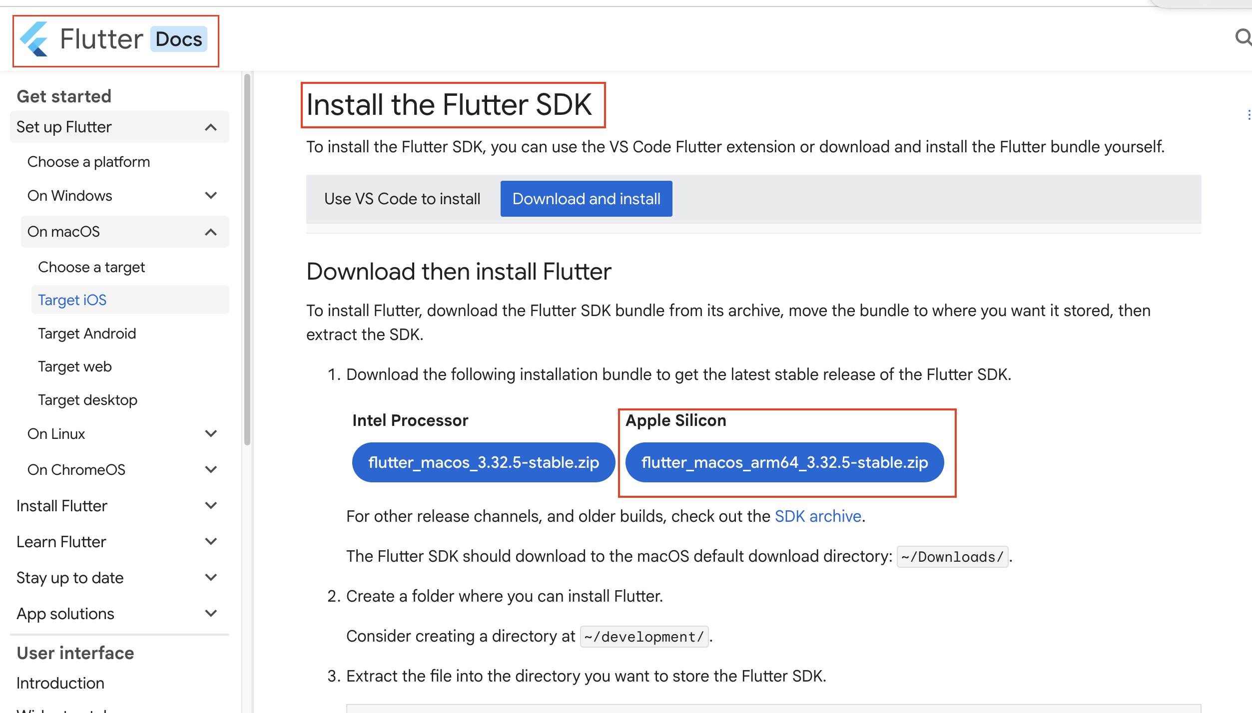This screenshot has height=713, width=1252.
Task: Click the Flutter Docs logo
Action: tap(115, 39)
